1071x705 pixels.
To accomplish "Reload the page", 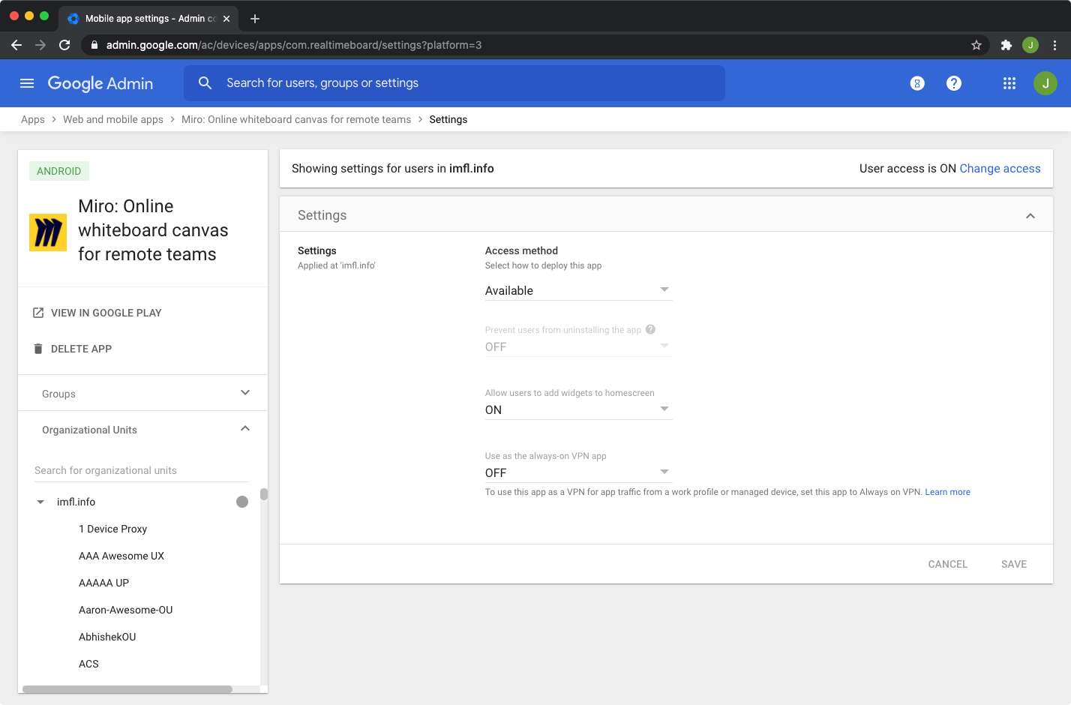I will coord(64,45).
